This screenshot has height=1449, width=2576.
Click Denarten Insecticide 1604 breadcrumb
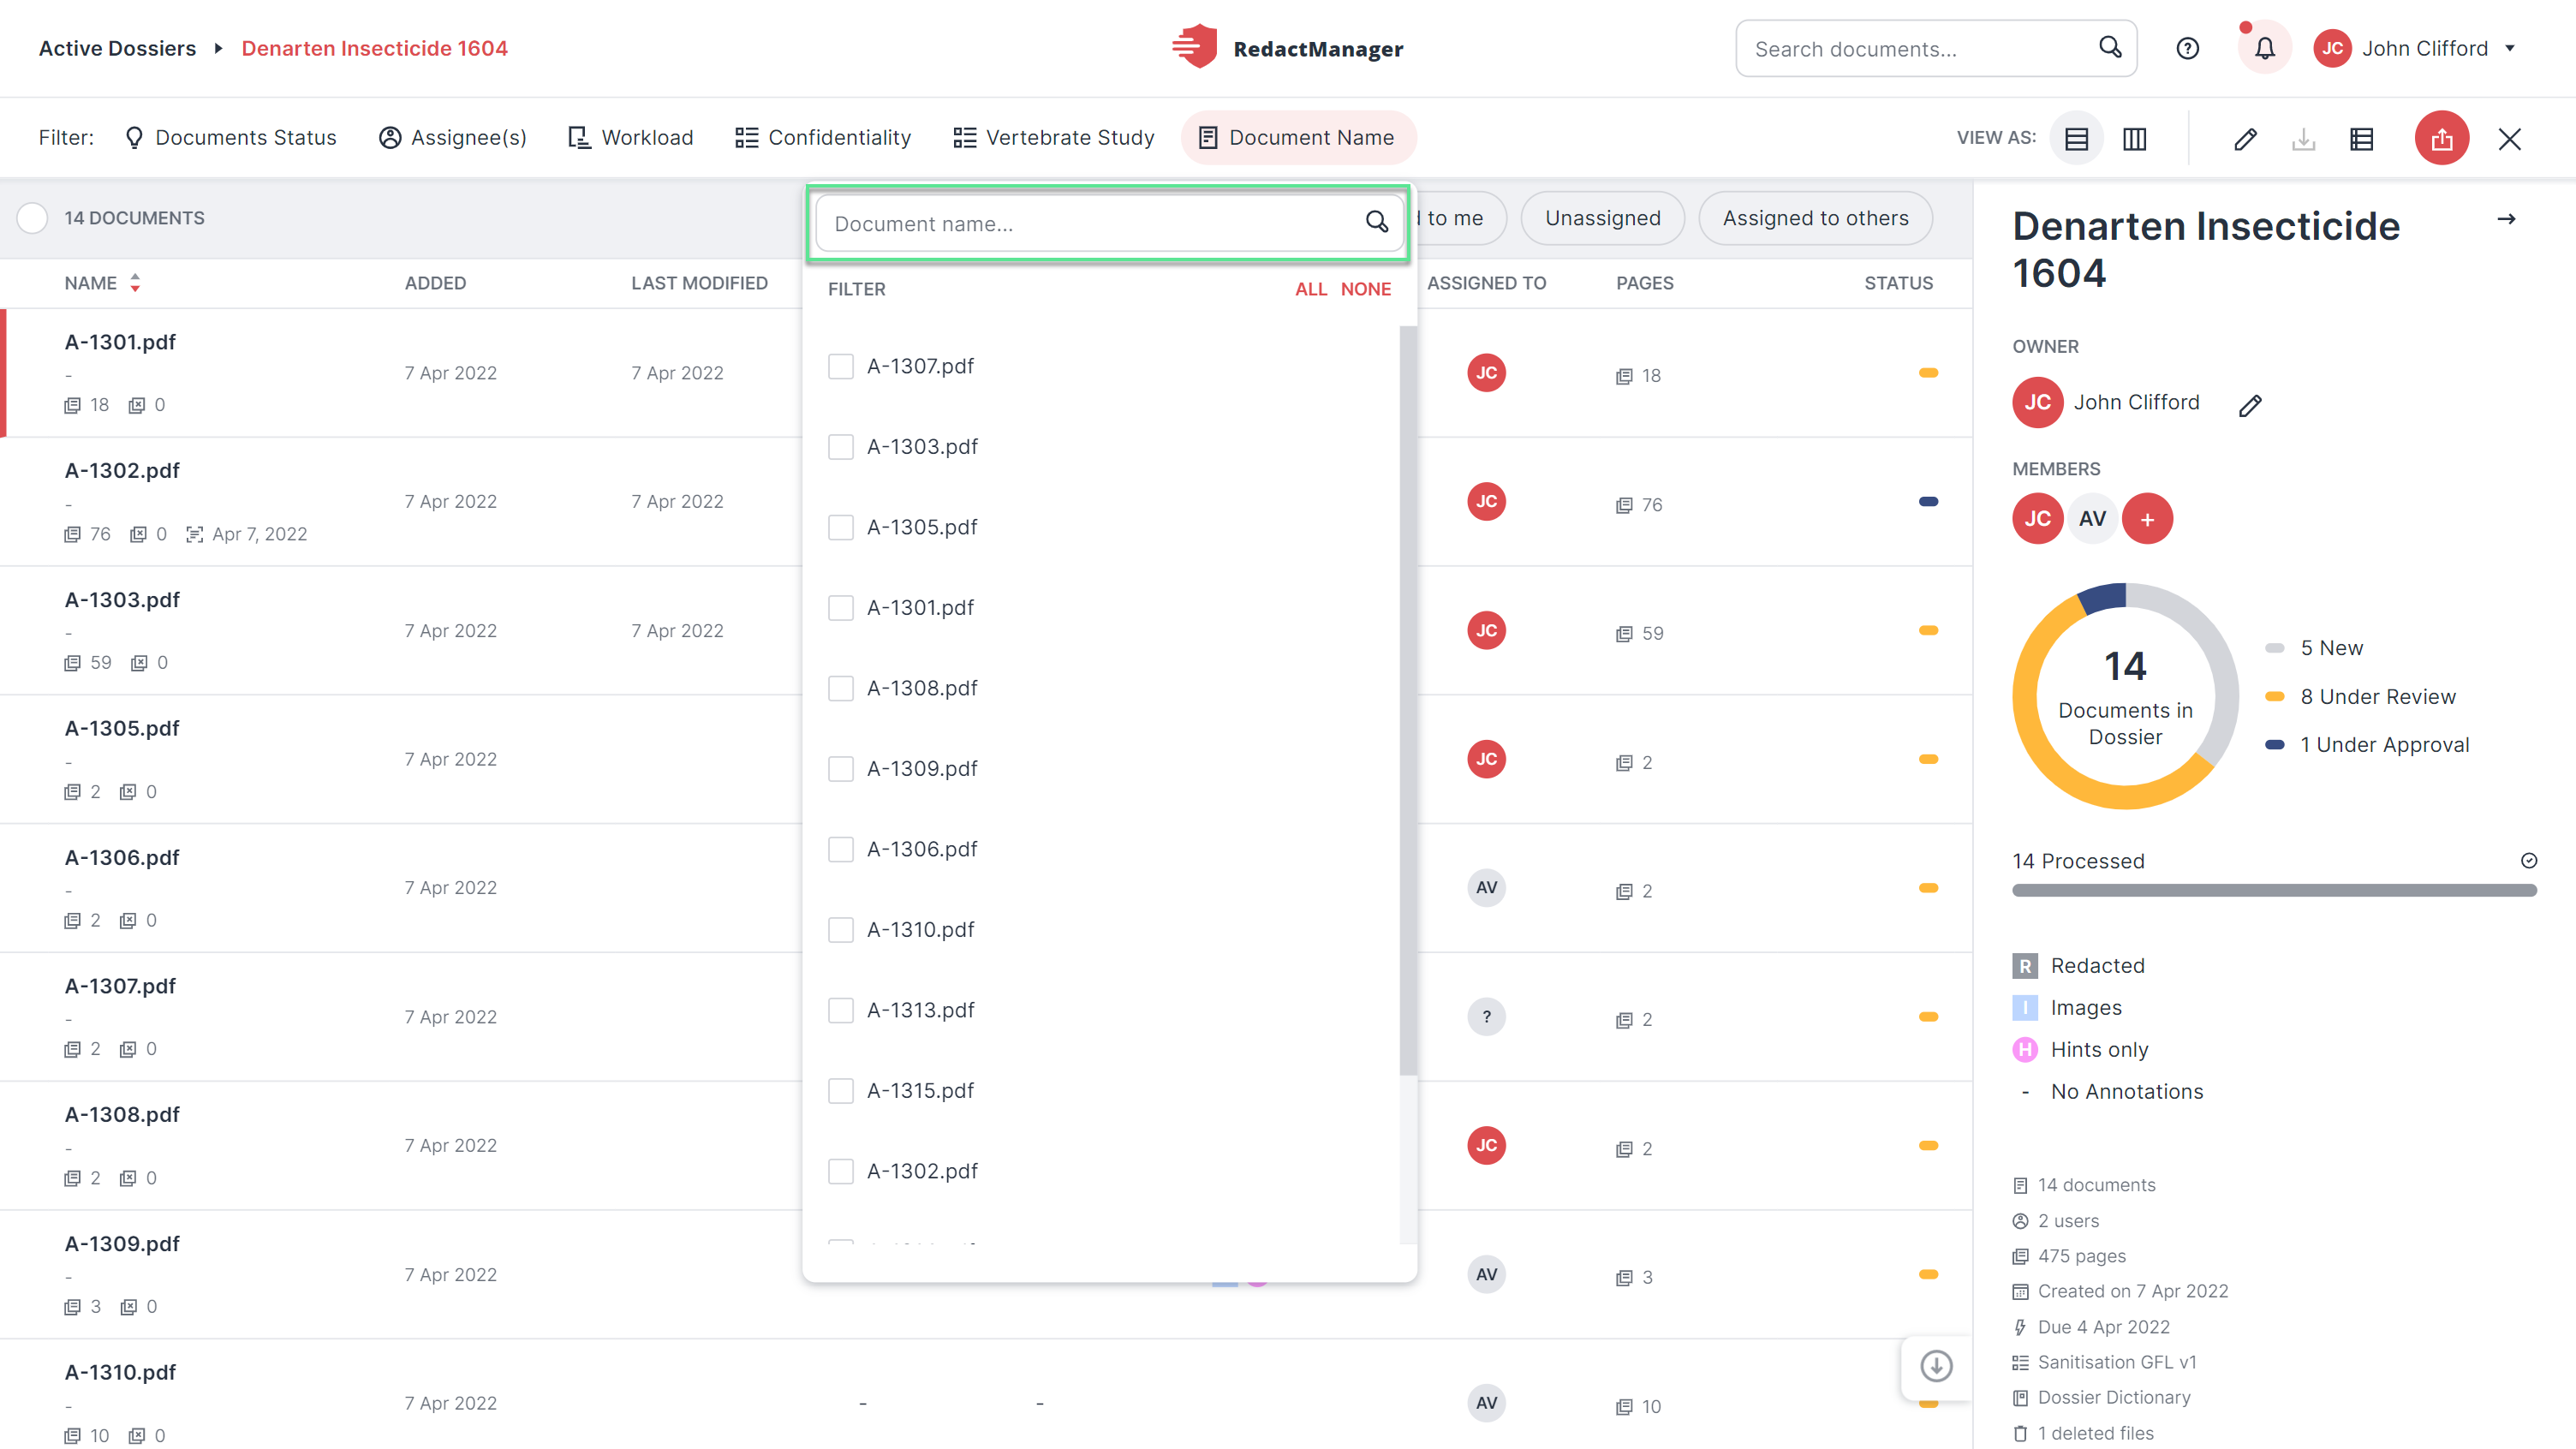coord(374,48)
